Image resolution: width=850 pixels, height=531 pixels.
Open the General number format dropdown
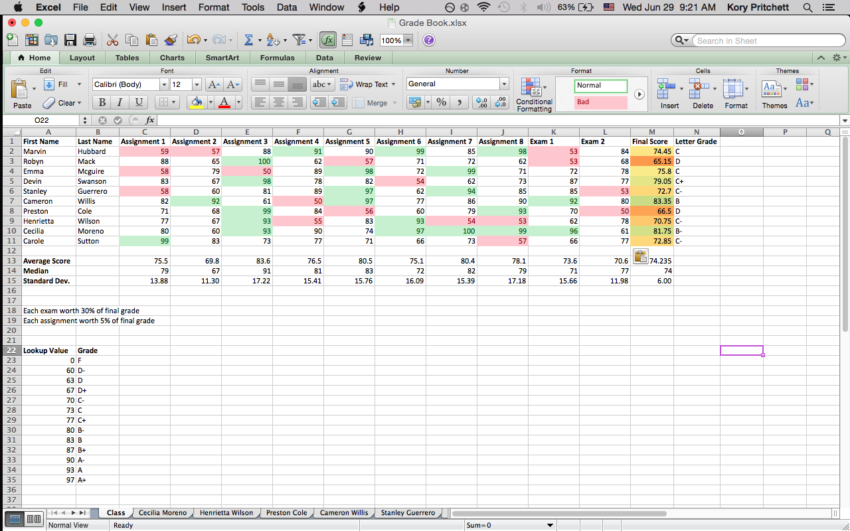point(504,84)
